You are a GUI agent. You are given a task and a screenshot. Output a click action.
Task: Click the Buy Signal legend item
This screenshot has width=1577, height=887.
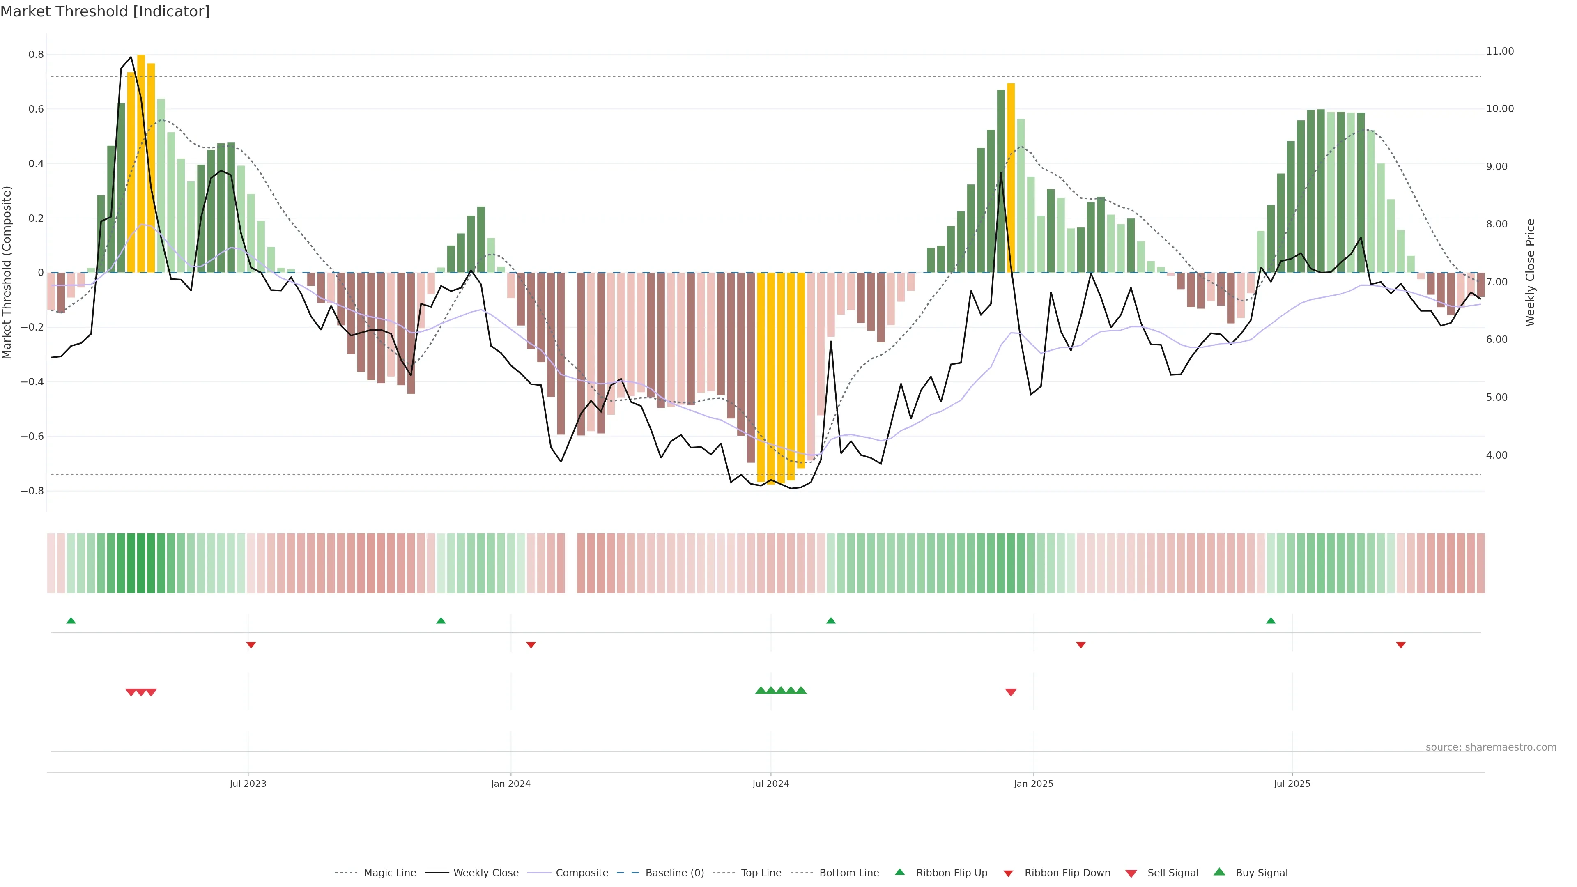pyautogui.click(x=1261, y=873)
